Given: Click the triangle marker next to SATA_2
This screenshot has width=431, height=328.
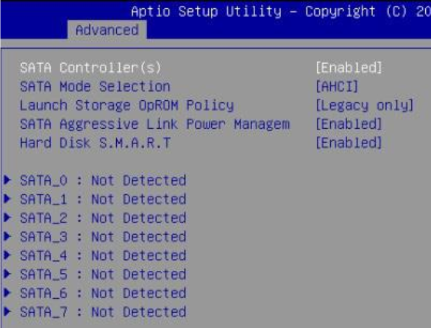Looking at the screenshot, I should click(7, 218).
